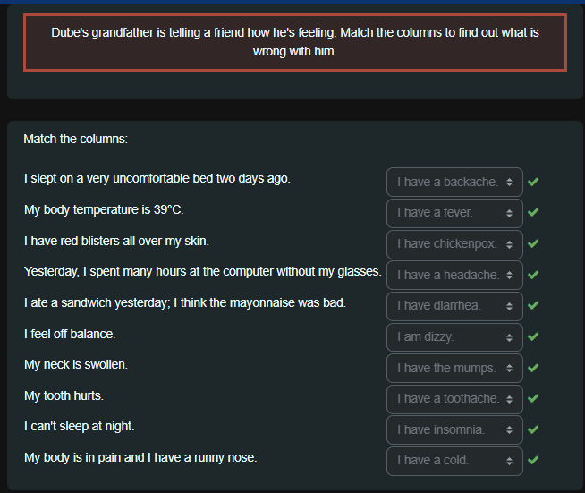The height and width of the screenshot is (493, 585).
Task: Expand the 'I have the mumps.' dropdown
Action: [454, 368]
